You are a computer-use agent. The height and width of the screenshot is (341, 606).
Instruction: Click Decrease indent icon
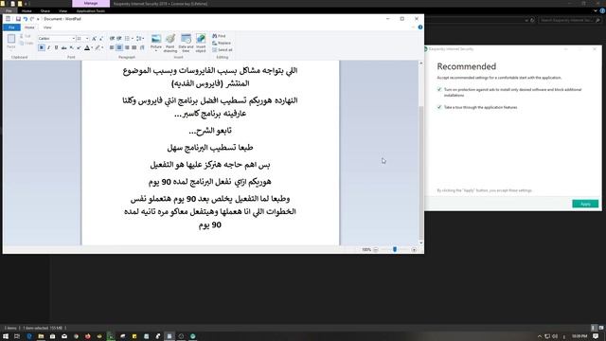[112, 38]
